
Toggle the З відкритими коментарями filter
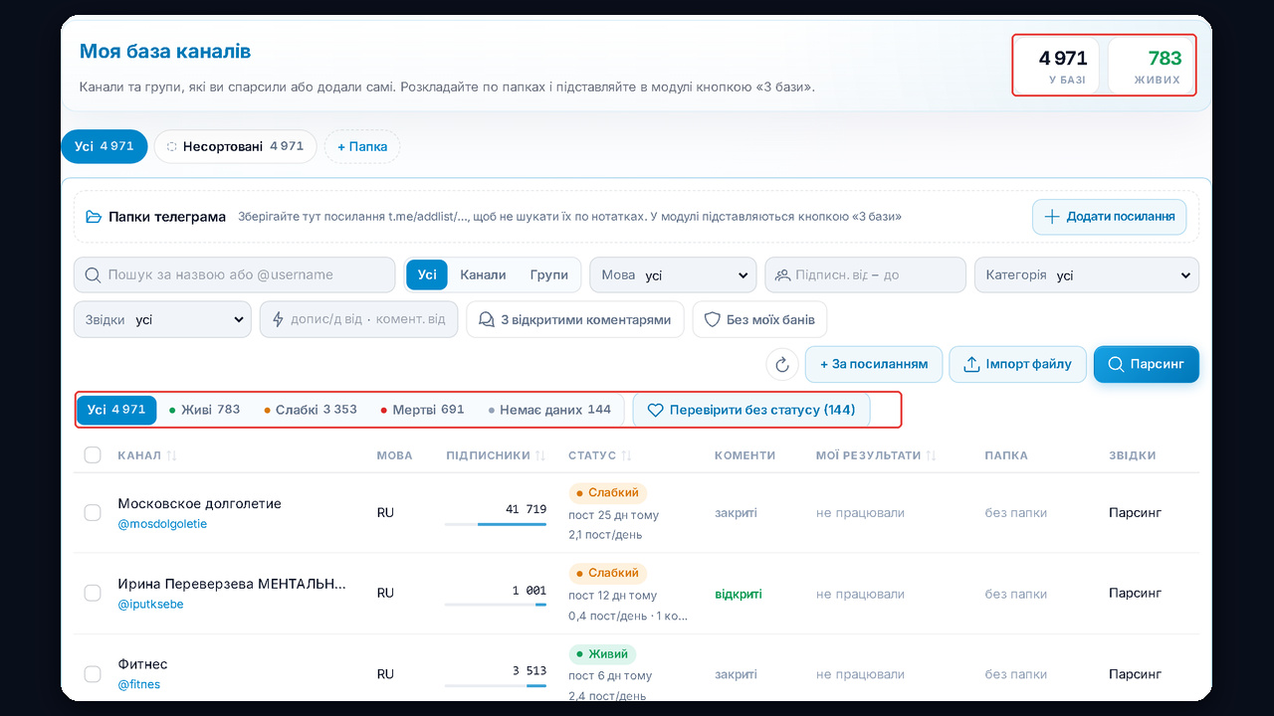575,320
